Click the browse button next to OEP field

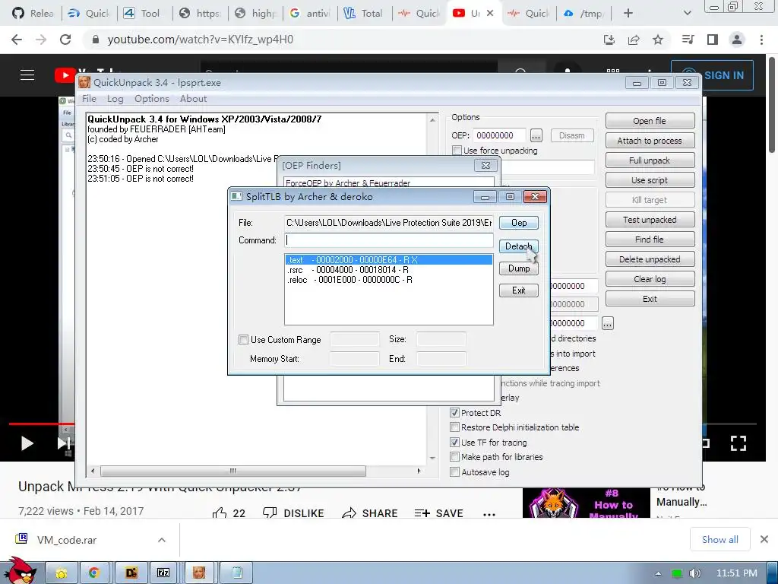pyautogui.click(x=536, y=135)
